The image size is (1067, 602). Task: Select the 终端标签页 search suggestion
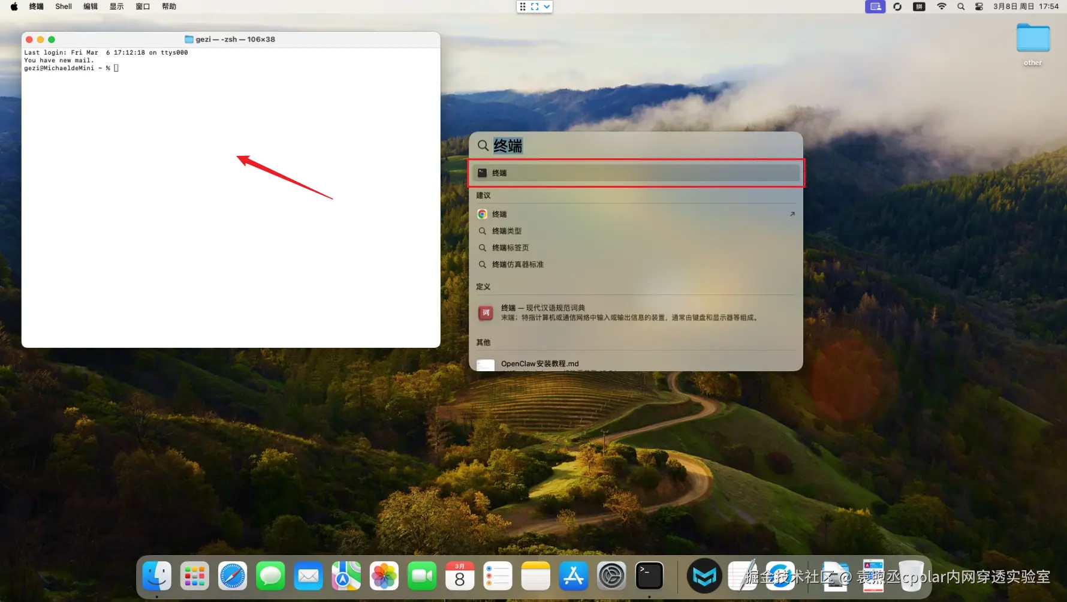(636, 248)
